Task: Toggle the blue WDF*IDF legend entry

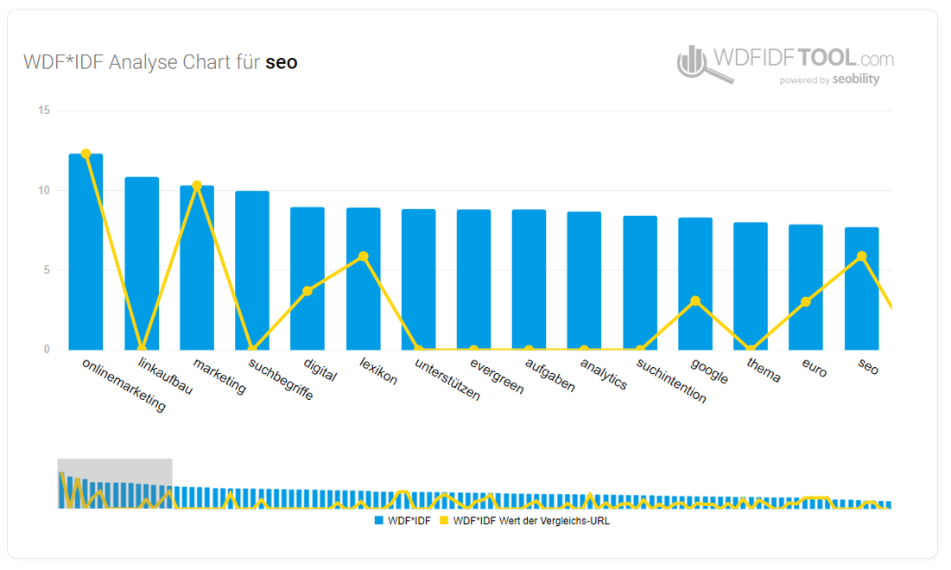Action: coord(403,521)
